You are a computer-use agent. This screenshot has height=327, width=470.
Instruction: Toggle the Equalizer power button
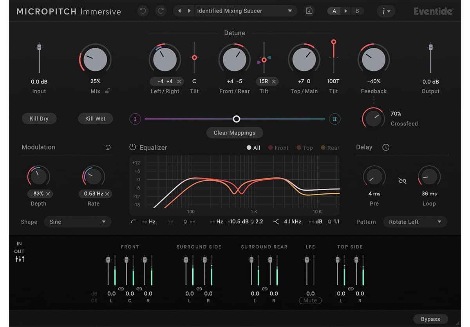click(132, 147)
